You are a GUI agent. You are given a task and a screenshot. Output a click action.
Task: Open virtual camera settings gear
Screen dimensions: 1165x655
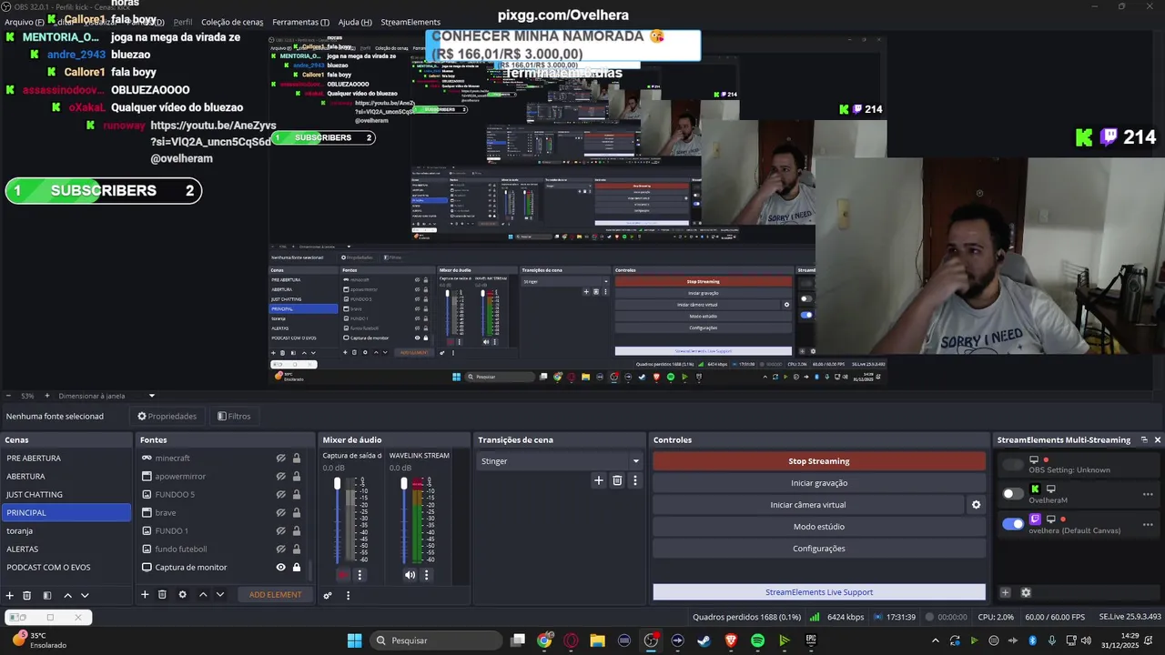(x=976, y=505)
